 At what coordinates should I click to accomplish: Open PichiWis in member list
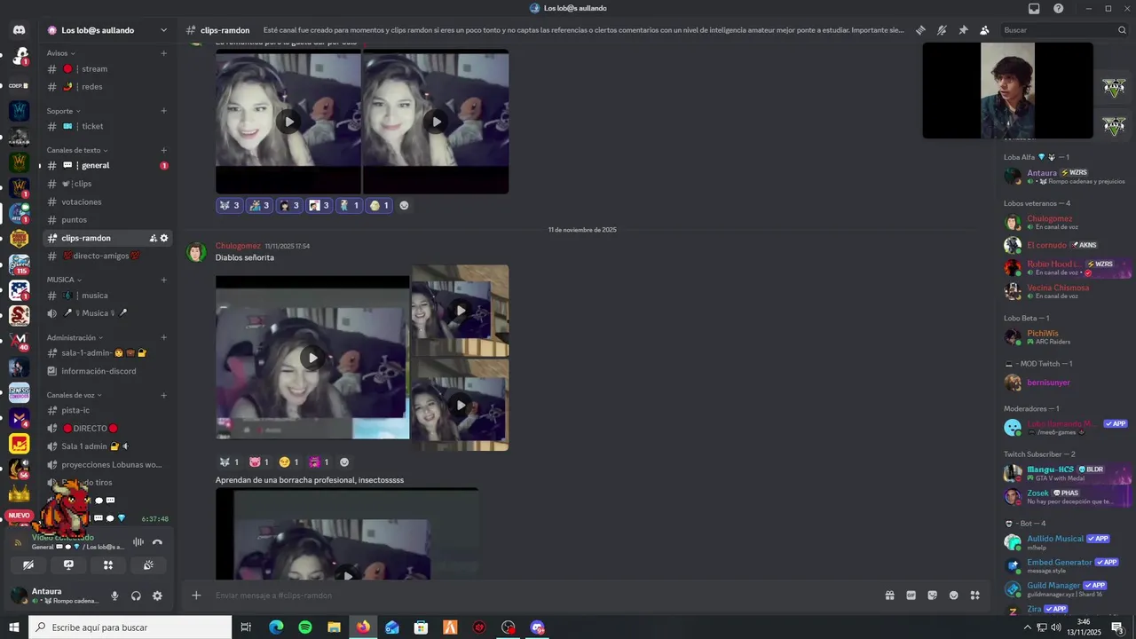pos(1065,337)
